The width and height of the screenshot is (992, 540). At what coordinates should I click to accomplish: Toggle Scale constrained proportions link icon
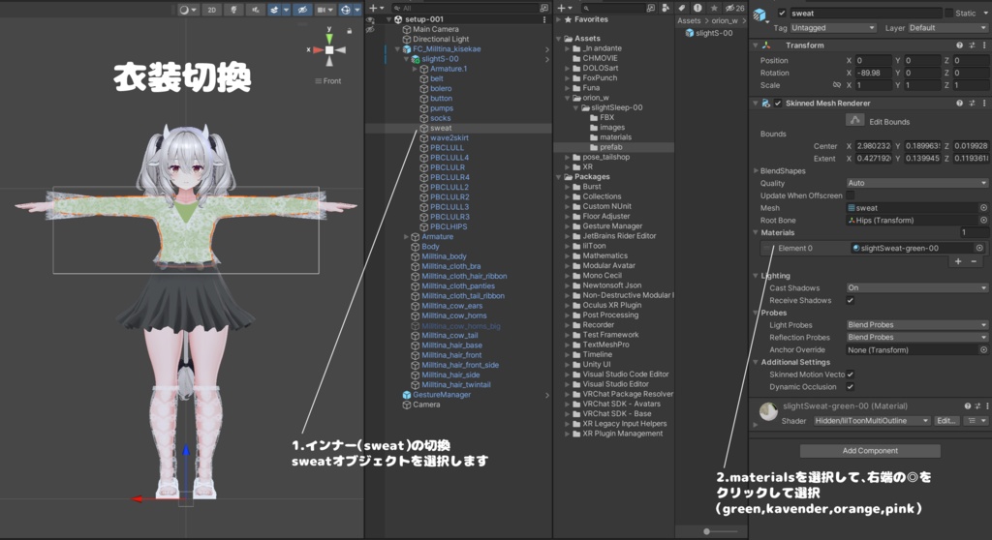pyautogui.click(x=837, y=85)
